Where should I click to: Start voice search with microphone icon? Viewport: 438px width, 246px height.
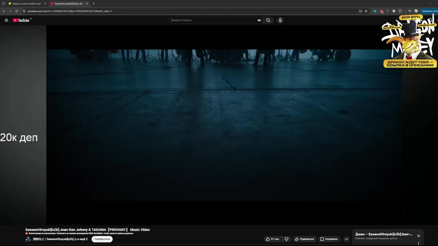coord(280,20)
